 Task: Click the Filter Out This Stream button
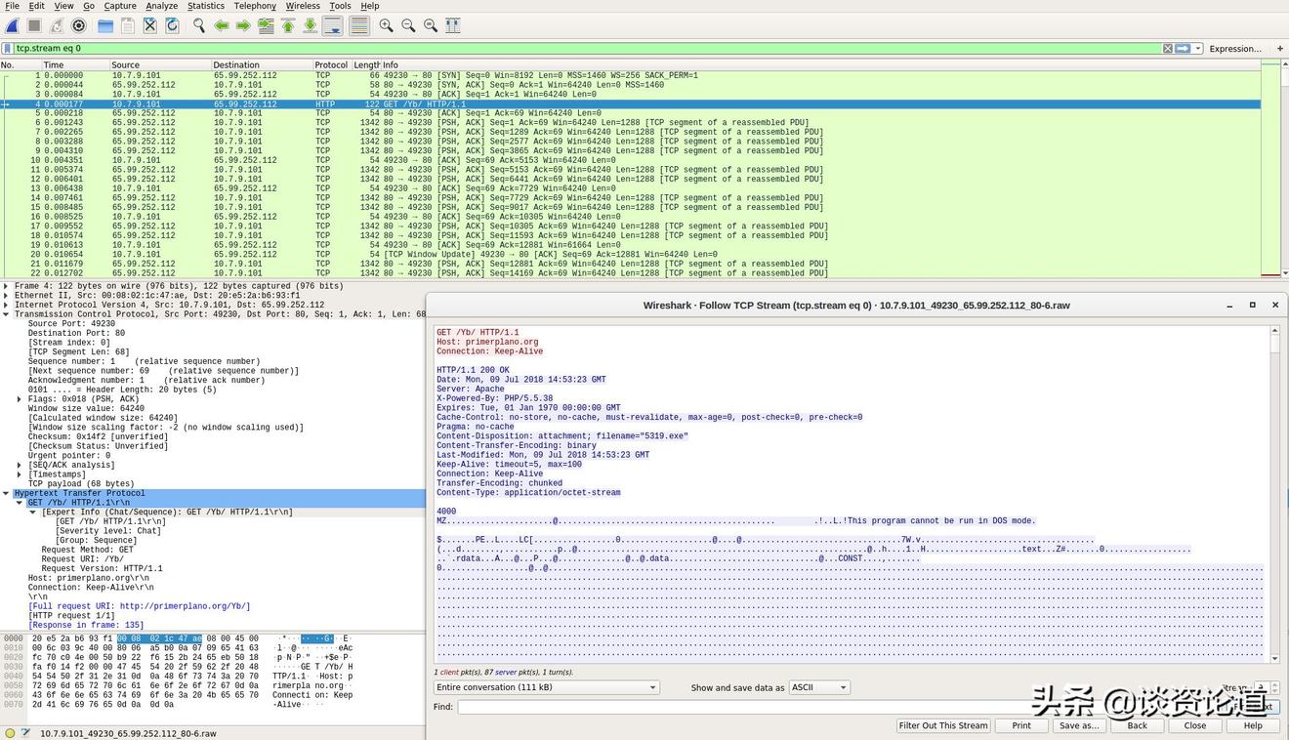point(943,725)
